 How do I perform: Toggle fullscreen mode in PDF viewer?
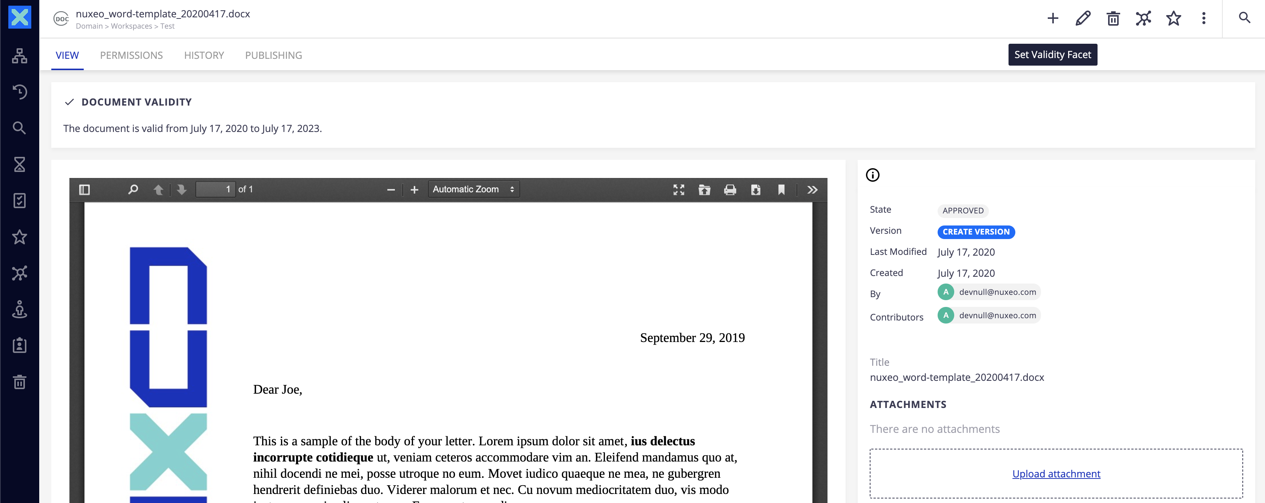[x=678, y=189]
